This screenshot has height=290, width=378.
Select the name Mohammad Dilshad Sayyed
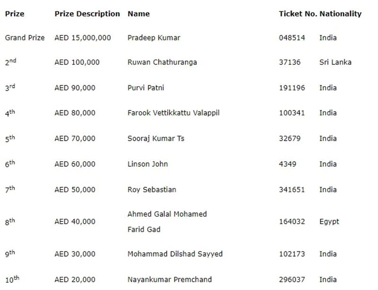pyautogui.click(x=175, y=254)
